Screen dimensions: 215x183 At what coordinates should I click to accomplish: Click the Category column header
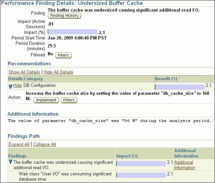(33, 79)
